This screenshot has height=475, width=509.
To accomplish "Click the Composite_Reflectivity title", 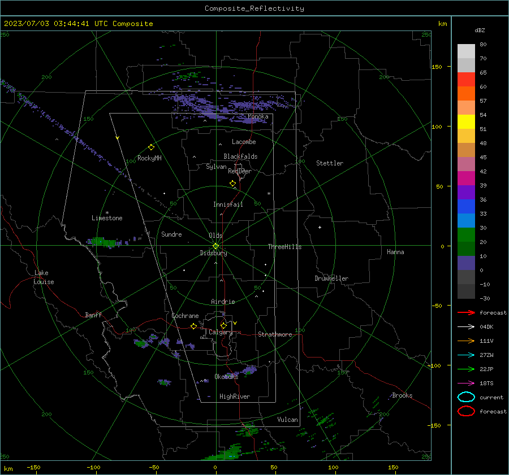I will tap(255, 8).
